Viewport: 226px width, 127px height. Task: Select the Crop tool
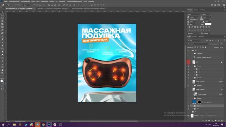tap(2, 24)
